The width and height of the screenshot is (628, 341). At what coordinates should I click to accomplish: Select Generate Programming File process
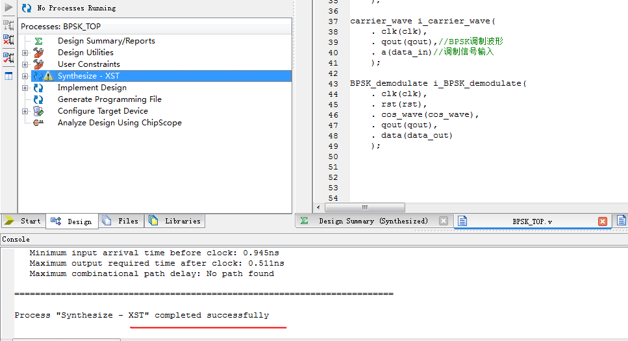point(109,99)
